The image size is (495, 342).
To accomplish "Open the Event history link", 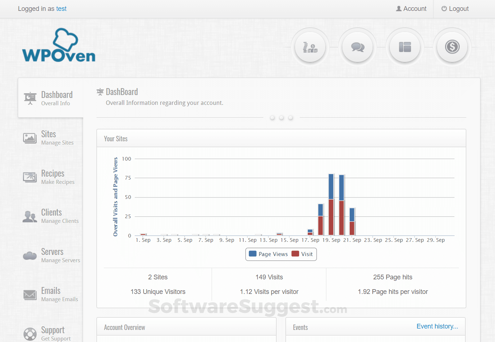I will tap(437, 326).
